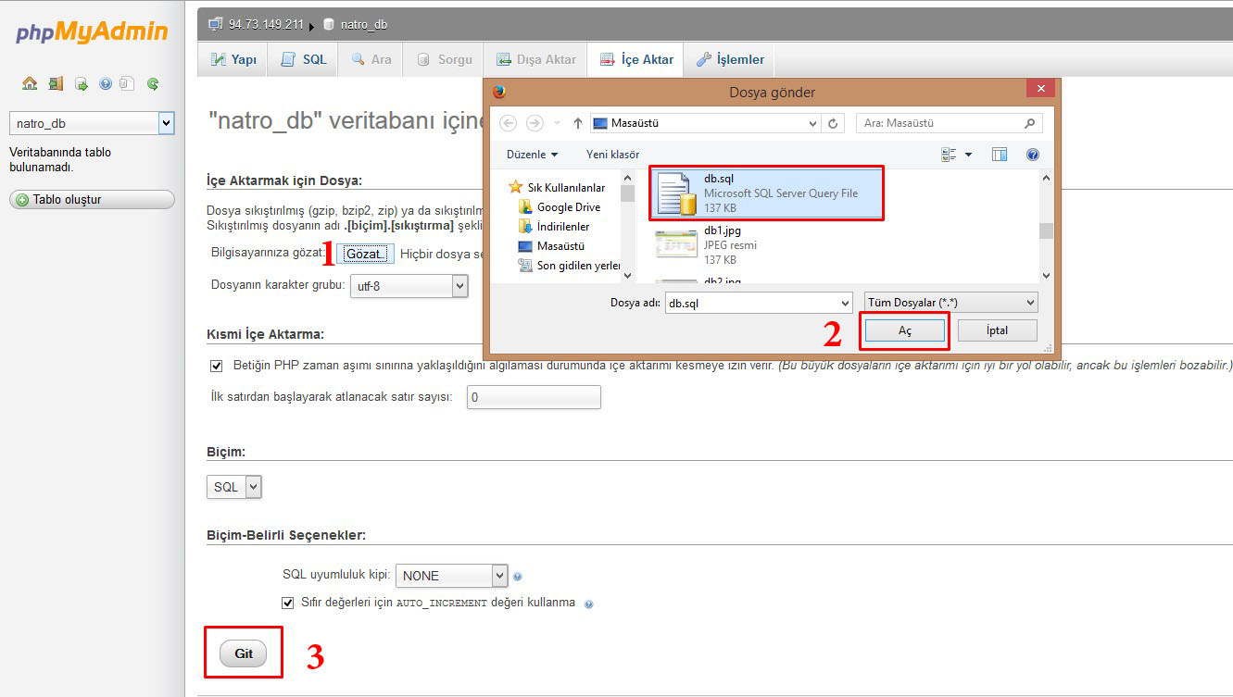The width and height of the screenshot is (1233, 697).
Task: Click the refresh icon next to path bar
Action: [834, 123]
